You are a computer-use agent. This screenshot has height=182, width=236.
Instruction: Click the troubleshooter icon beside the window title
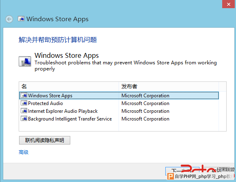(21, 19)
